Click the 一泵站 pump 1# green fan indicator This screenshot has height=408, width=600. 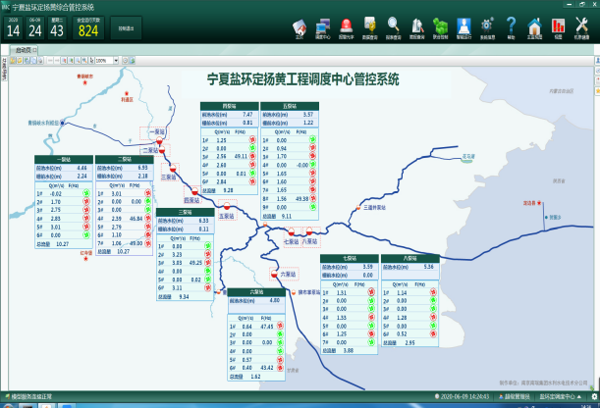[86, 193]
